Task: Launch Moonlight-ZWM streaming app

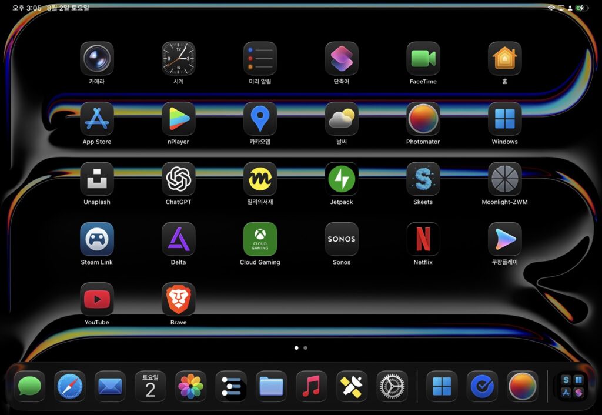Action: click(x=505, y=179)
